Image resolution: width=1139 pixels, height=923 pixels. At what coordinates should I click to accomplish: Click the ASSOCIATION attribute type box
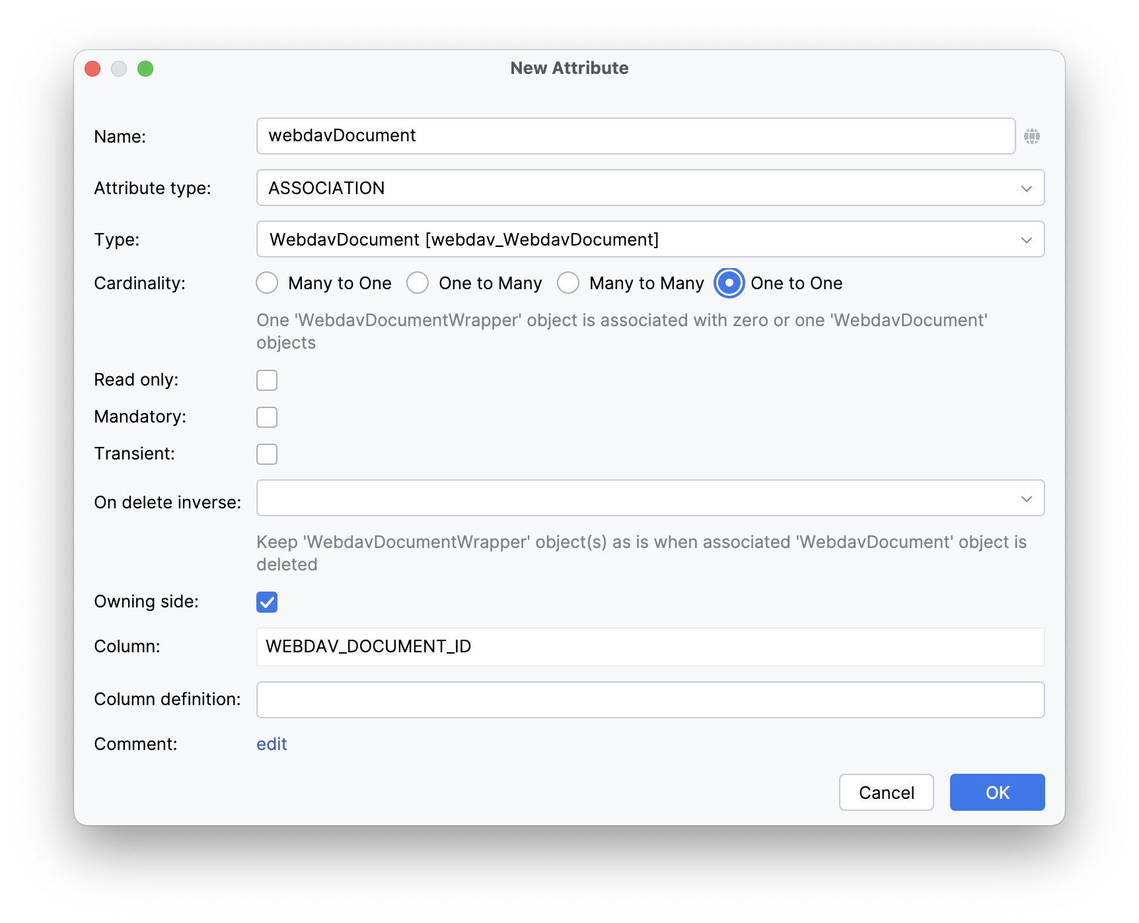595,188
